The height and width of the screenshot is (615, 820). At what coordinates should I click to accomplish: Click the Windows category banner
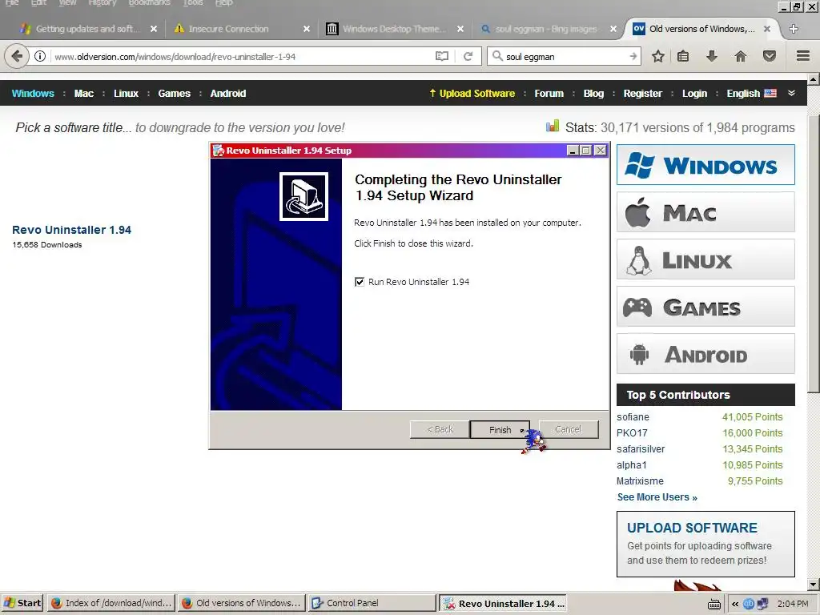705,165
